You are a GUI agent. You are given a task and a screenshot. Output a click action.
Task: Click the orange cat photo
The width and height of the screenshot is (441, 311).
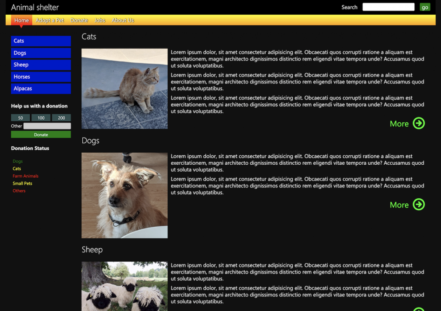(124, 89)
